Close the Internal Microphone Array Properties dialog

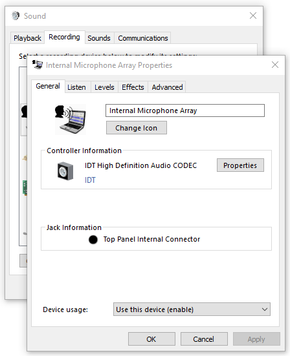pyautogui.click(x=275, y=65)
